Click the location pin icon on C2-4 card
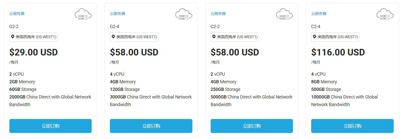 [314, 37]
